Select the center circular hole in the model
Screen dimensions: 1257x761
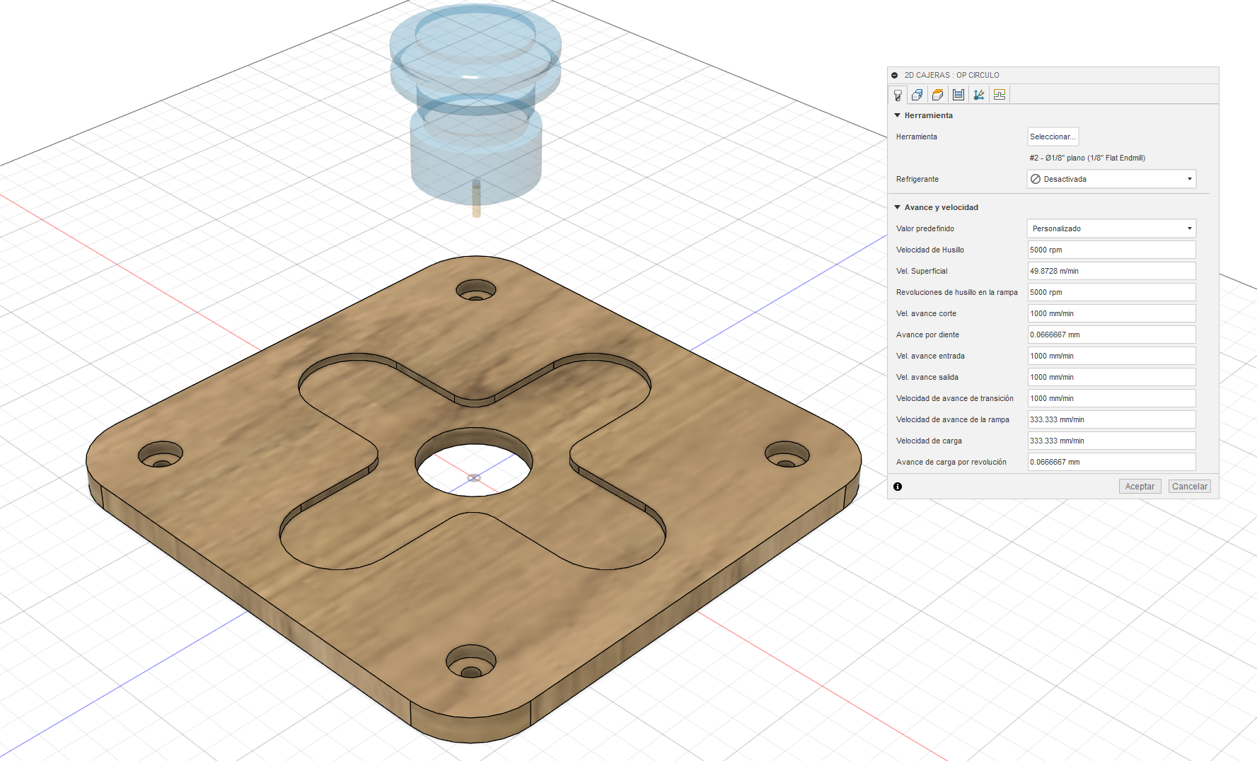coord(474,461)
